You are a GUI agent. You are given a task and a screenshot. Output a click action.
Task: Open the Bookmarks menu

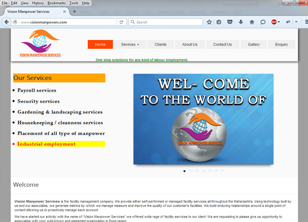click(x=57, y=3)
